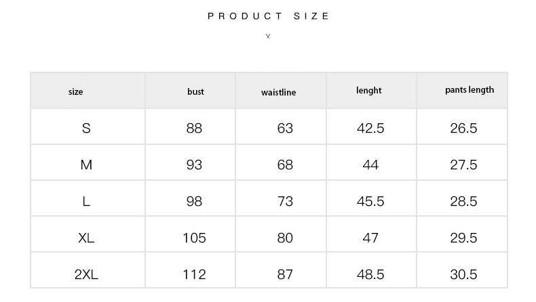Select the pants length column header

pos(470,89)
